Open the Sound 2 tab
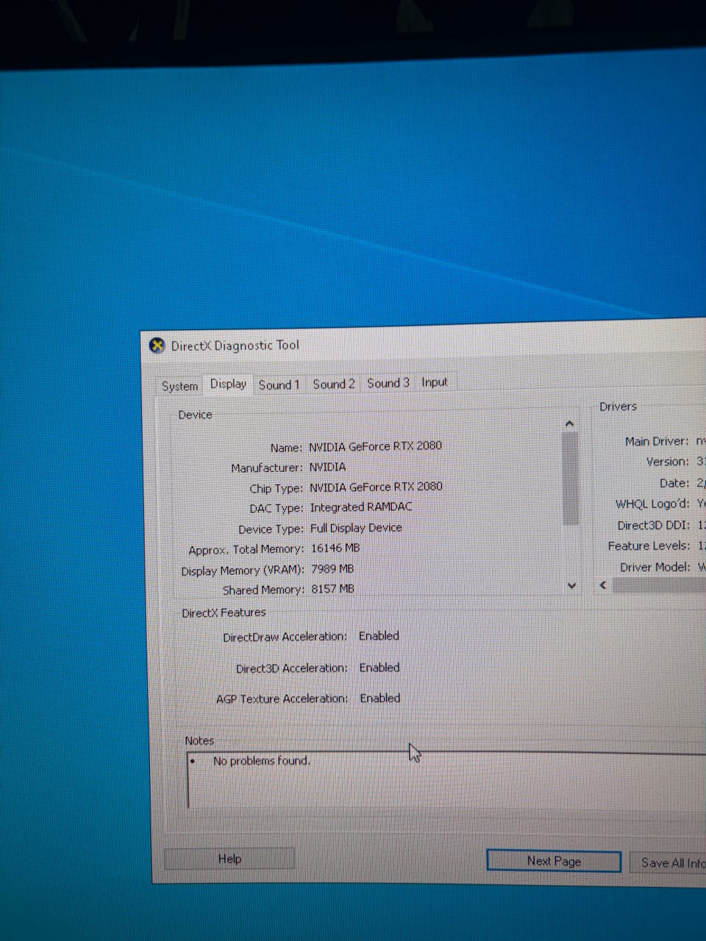 click(333, 384)
